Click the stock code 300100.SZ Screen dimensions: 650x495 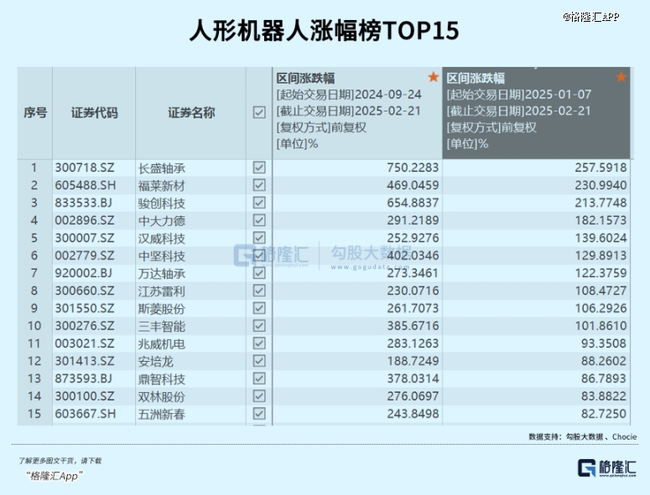tap(85, 396)
